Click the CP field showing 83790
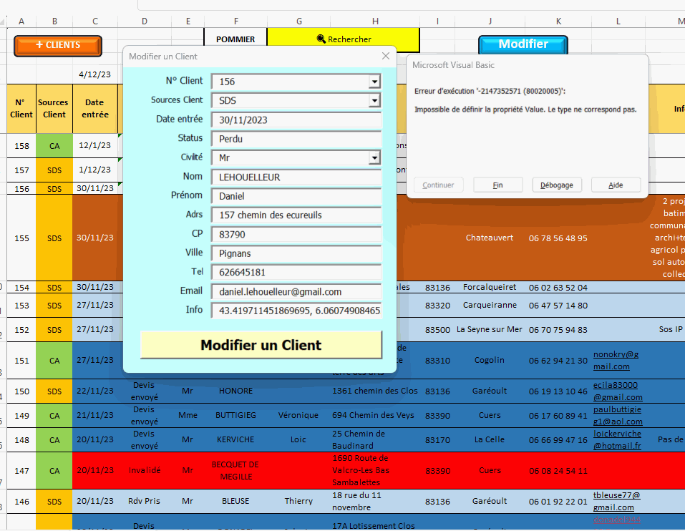Viewport: 685px width, 531px height. [296, 234]
